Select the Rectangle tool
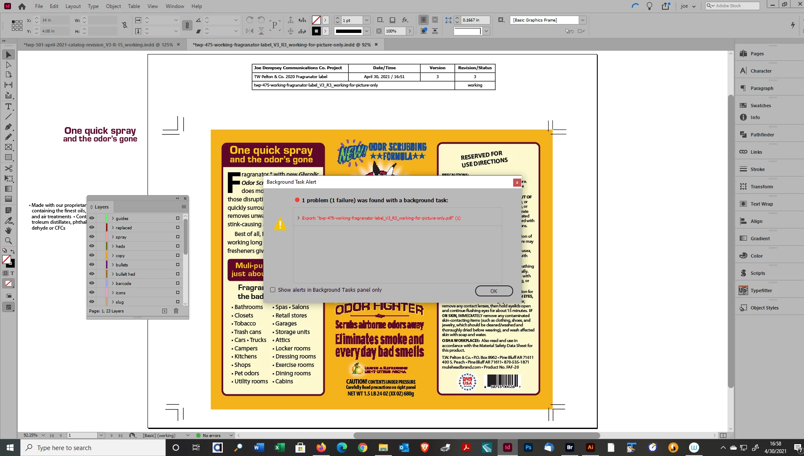Viewport: 804px width, 456px height. [x=8, y=157]
